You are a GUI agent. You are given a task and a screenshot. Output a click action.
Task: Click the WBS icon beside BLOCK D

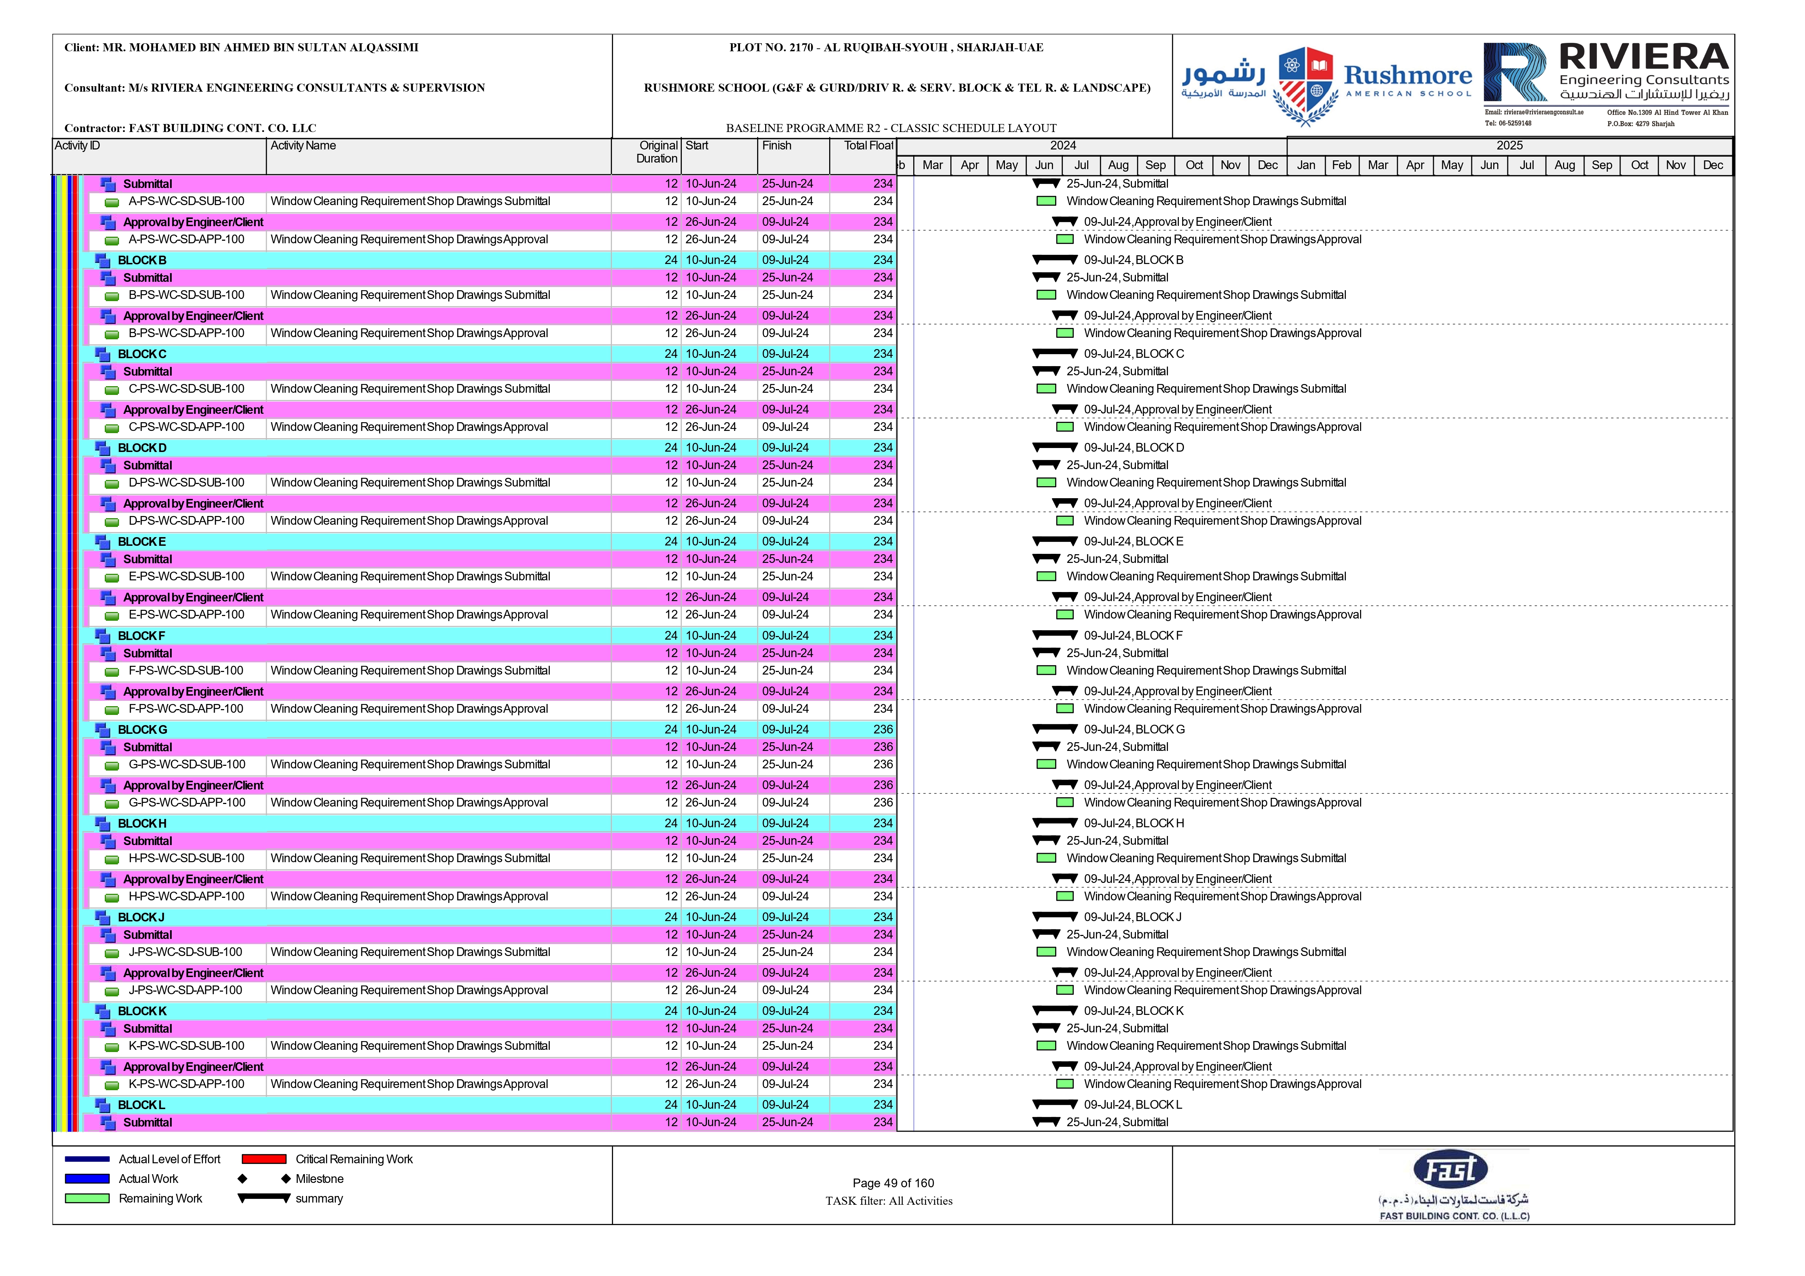coord(102,448)
